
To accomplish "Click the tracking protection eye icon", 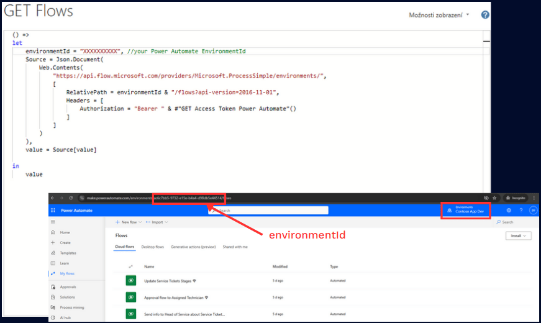I will pos(486,198).
